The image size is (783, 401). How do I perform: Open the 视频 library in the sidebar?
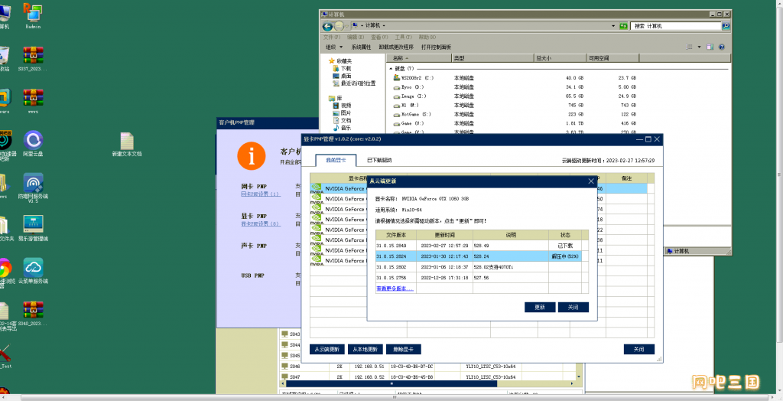pyautogui.click(x=342, y=106)
